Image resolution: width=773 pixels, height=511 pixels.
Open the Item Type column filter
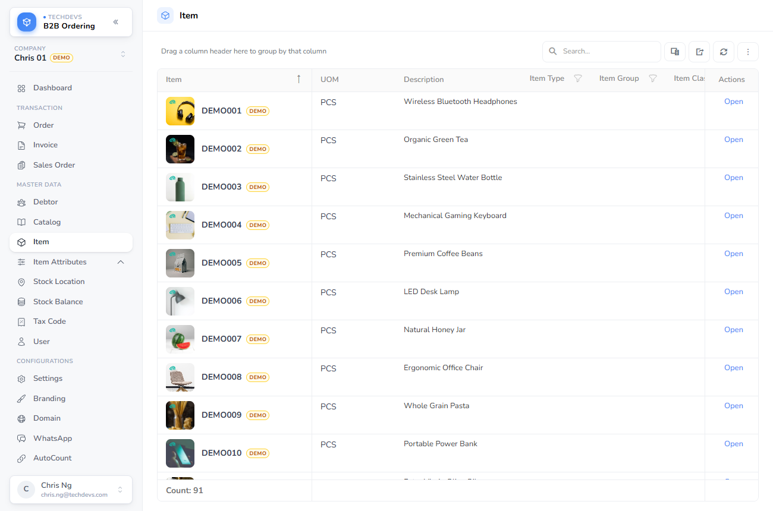[577, 78]
